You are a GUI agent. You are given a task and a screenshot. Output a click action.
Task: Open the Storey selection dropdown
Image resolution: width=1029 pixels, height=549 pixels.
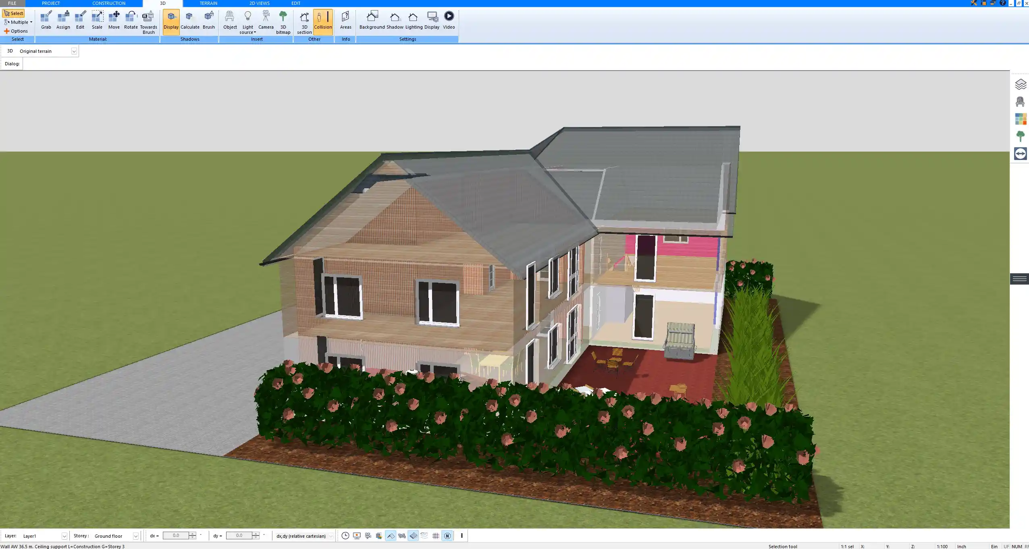pos(135,536)
